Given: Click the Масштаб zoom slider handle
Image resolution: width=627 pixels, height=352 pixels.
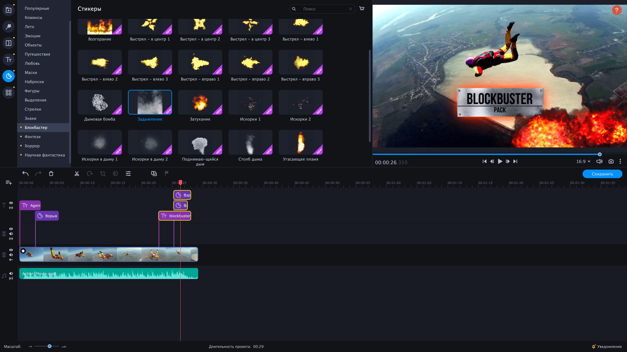Looking at the screenshot, I should point(49,346).
